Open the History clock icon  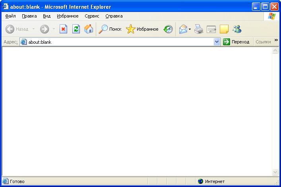point(168,29)
